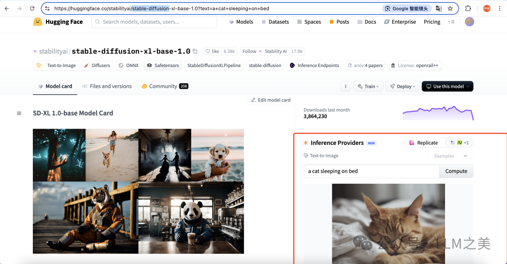Click the translate page icon
This screenshot has height=264, width=507.
point(439,8)
